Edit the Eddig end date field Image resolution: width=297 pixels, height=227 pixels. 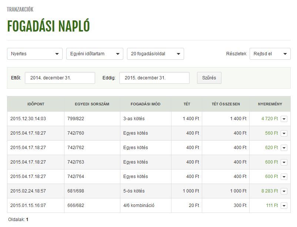pos(154,78)
